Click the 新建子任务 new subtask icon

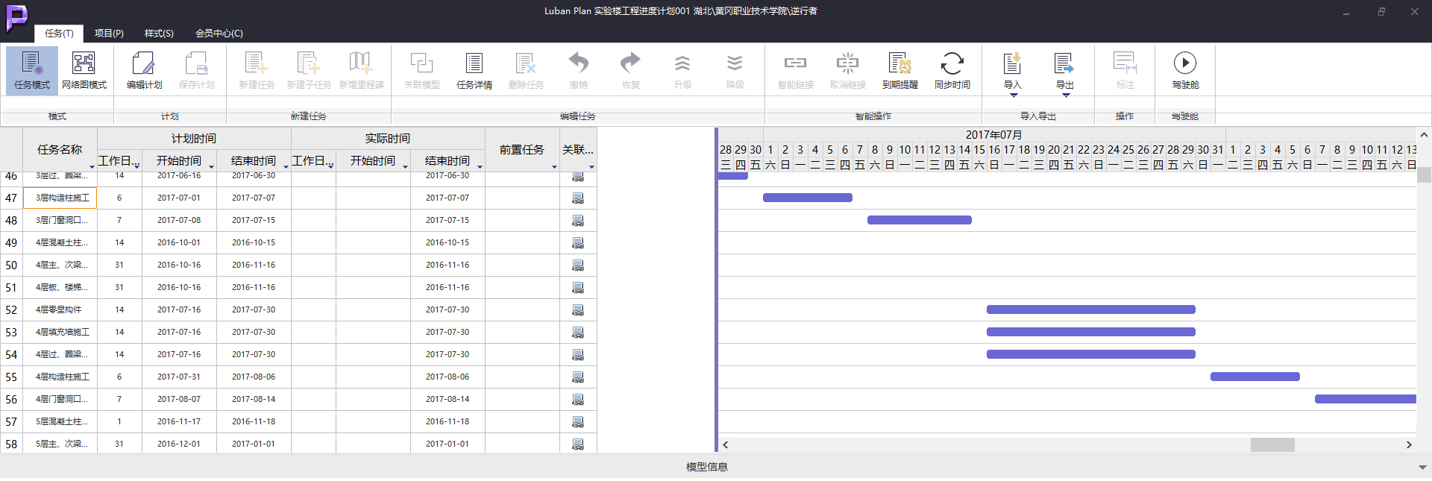[x=309, y=63]
